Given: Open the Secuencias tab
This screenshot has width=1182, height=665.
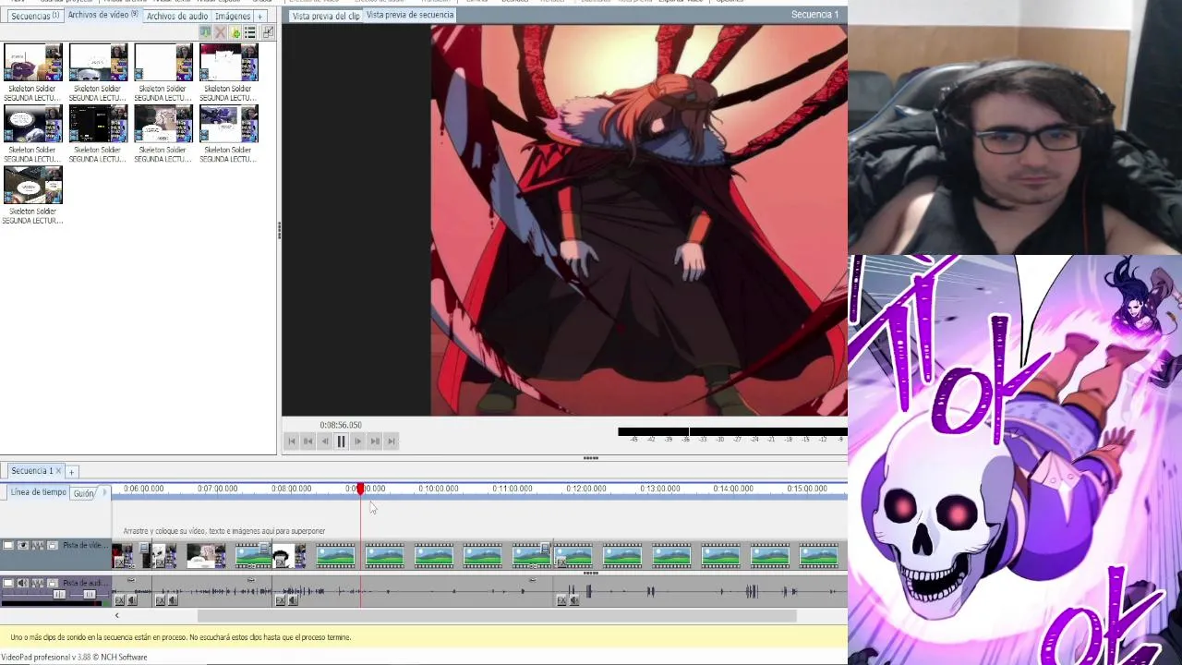Looking at the screenshot, I should [x=35, y=16].
